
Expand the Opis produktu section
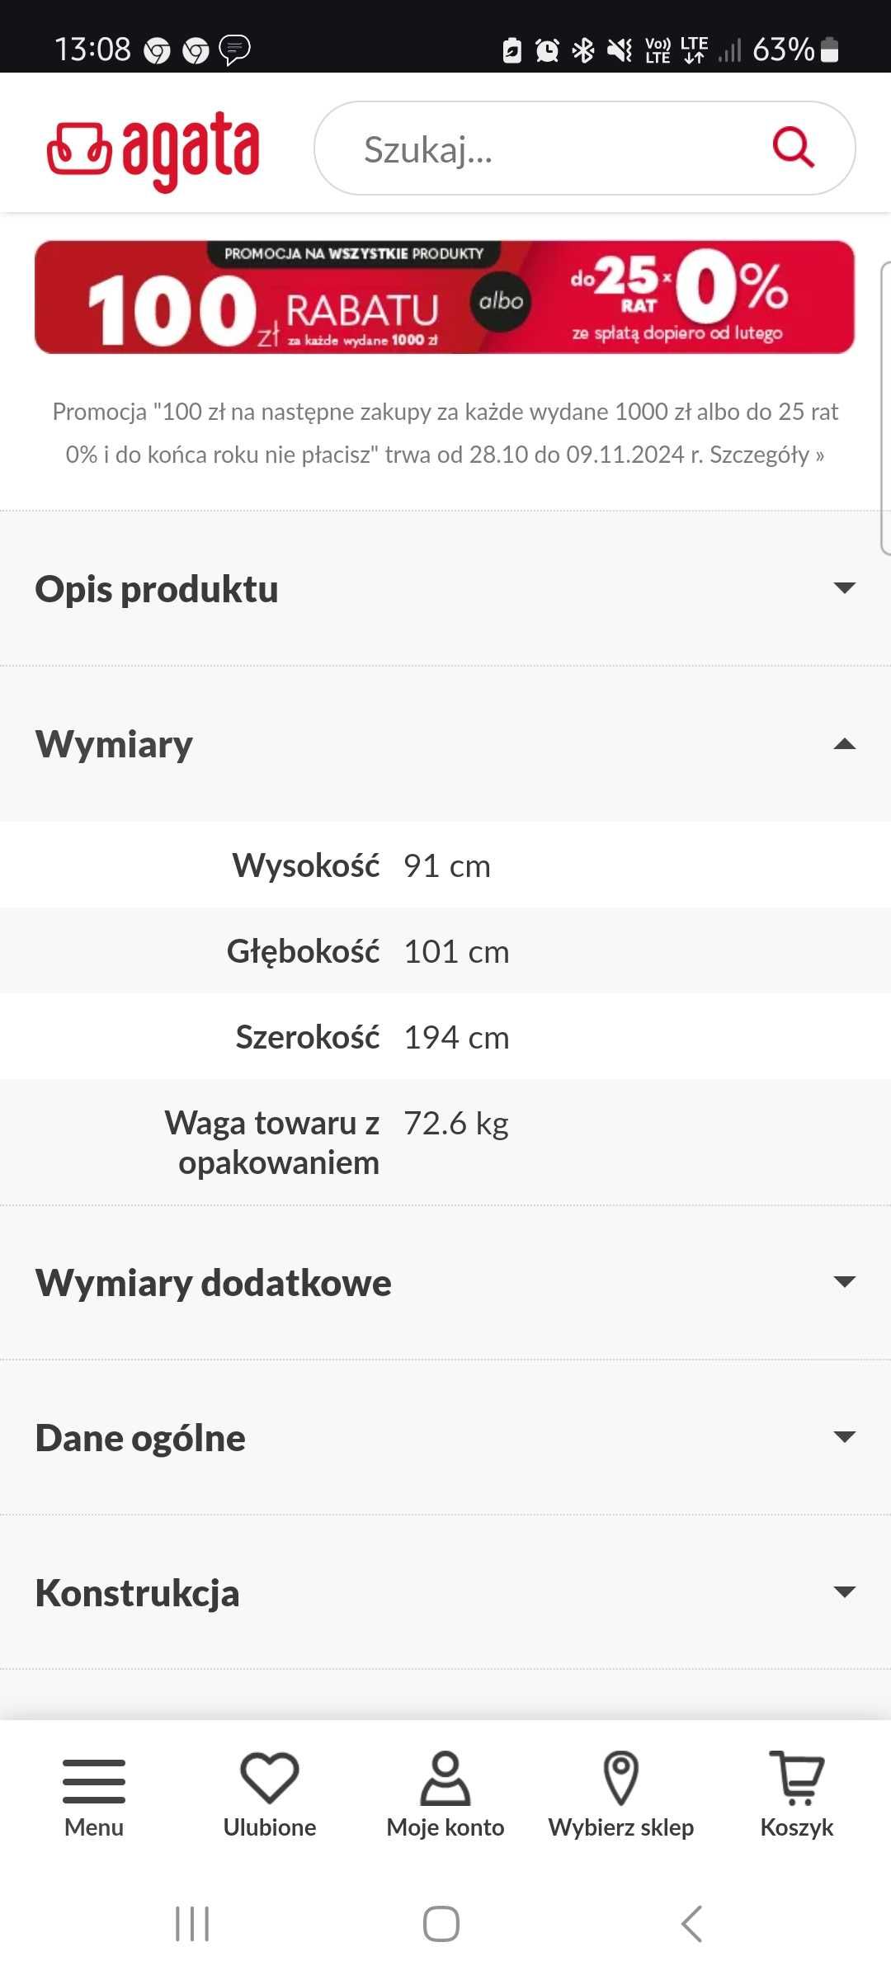click(x=445, y=589)
